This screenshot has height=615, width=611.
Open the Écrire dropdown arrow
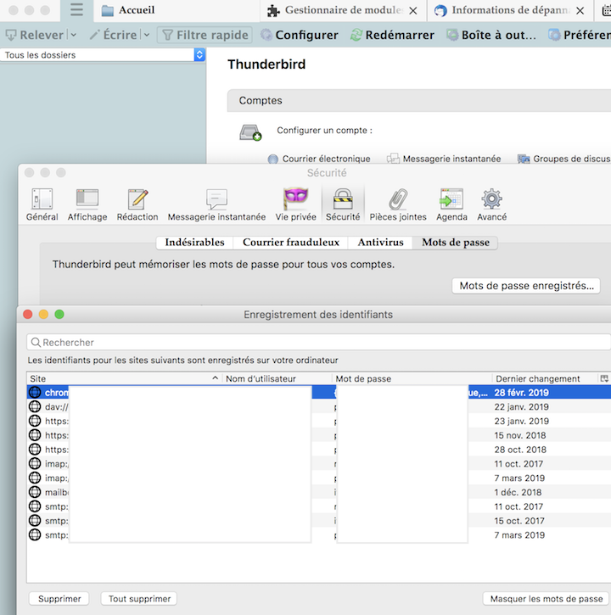[x=147, y=35]
